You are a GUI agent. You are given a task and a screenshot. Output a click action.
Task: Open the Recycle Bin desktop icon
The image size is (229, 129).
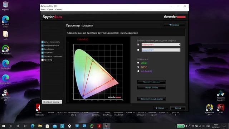click(6, 6)
